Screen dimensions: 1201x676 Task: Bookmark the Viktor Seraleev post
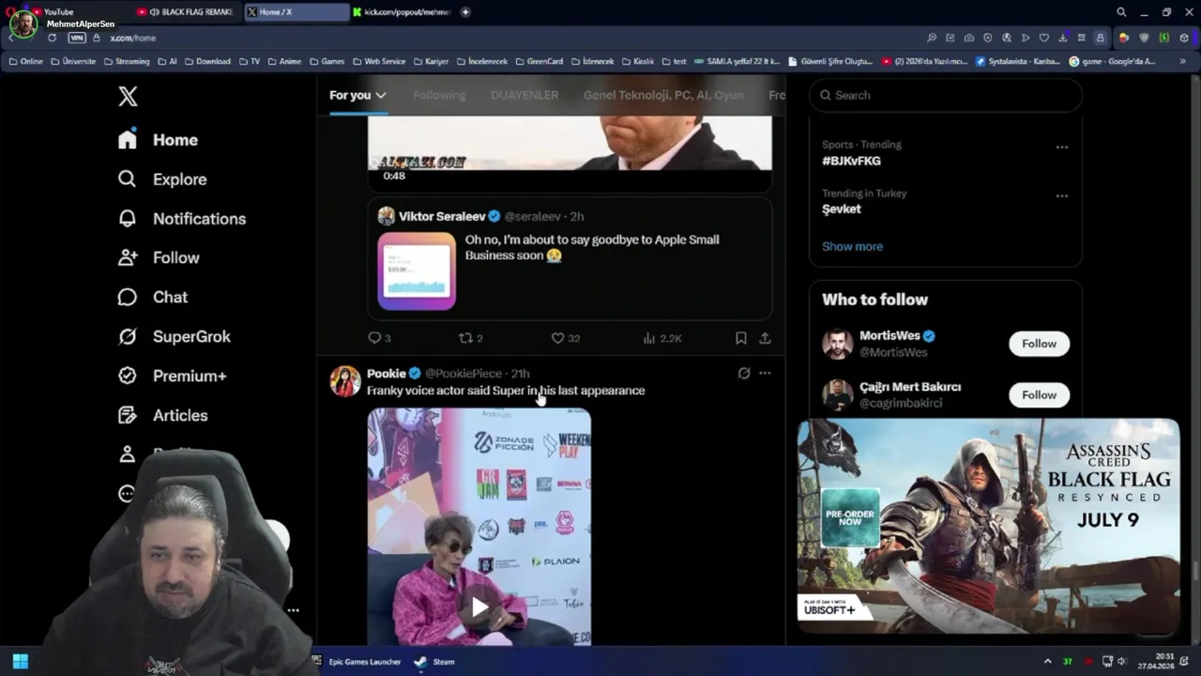[x=740, y=338]
